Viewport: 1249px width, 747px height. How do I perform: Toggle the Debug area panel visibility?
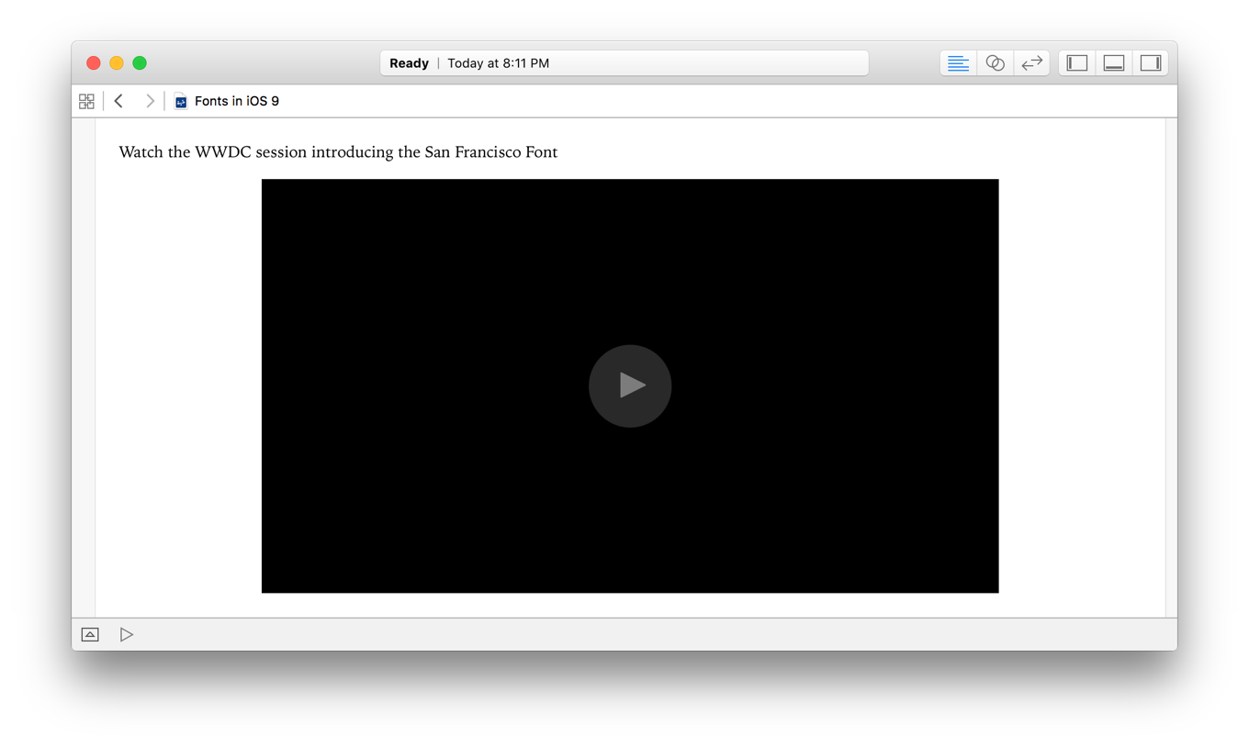pos(1113,62)
